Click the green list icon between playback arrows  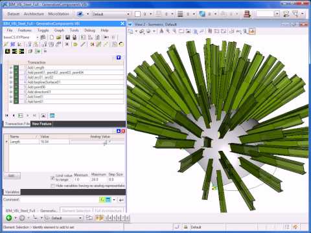coord(21,116)
